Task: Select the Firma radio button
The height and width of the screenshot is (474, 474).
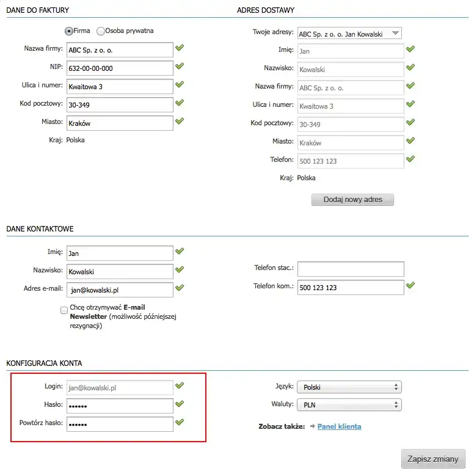Action: [69, 31]
